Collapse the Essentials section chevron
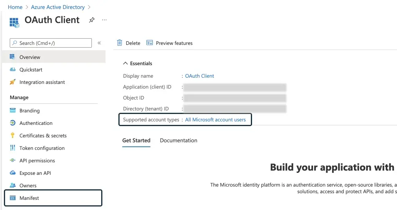This screenshot has width=397, height=210. click(x=125, y=63)
